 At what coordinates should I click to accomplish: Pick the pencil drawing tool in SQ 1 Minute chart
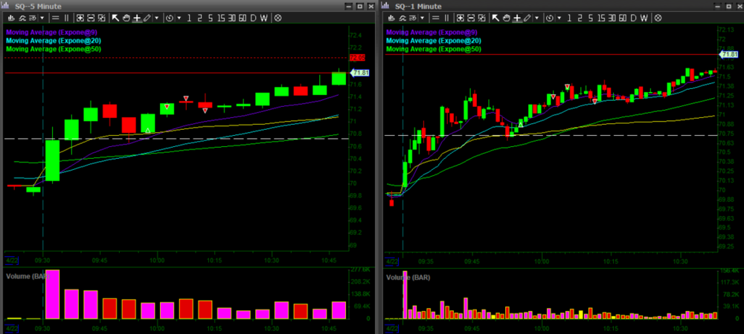coord(527,17)
